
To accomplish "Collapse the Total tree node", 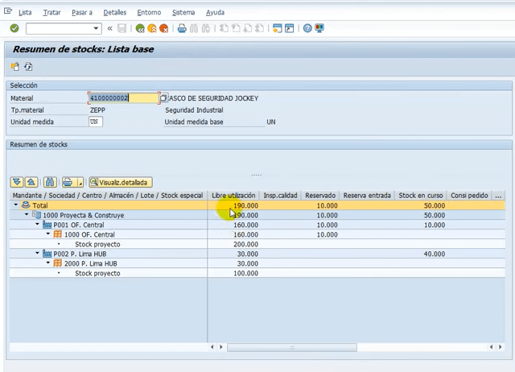I will point(16,205).
